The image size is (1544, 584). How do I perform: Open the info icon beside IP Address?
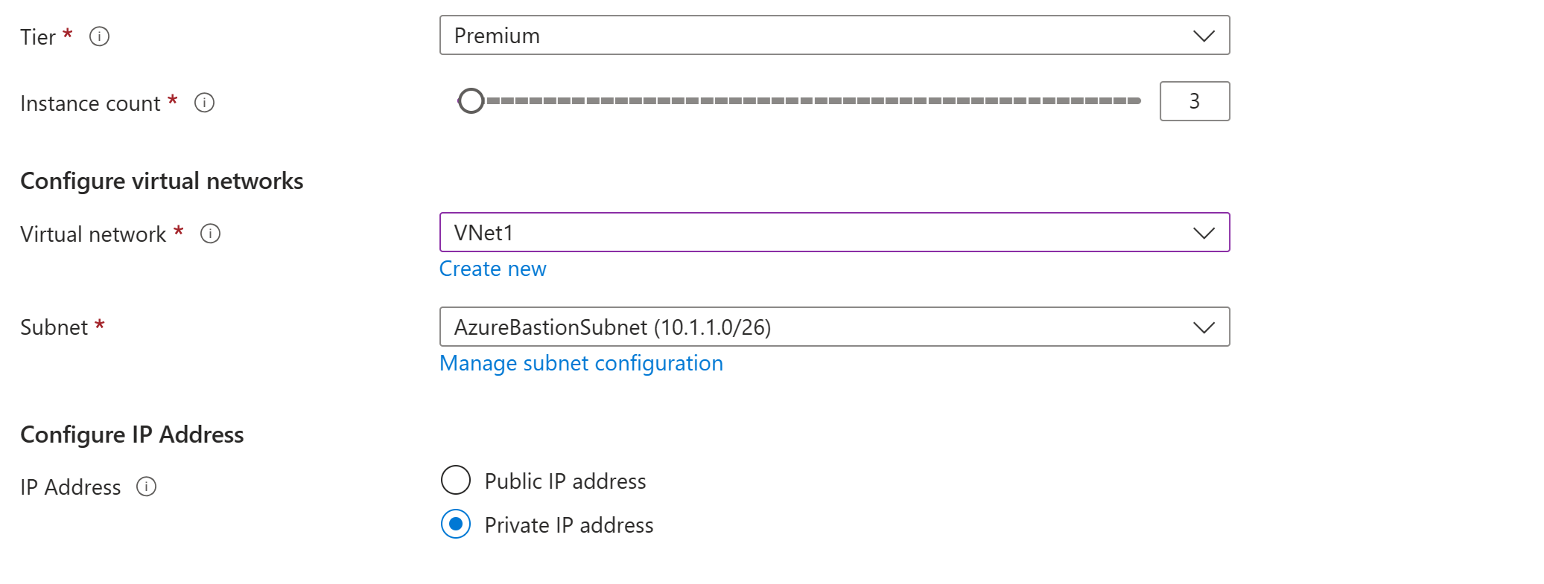pos(147,487)
